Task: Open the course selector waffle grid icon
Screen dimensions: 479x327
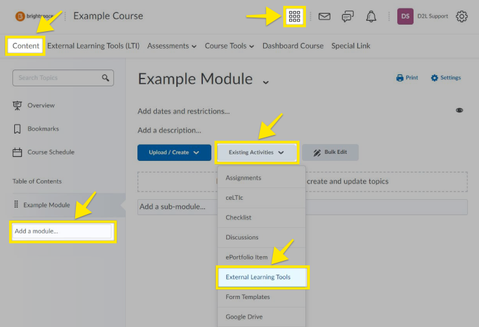Action: coord(294,16)
